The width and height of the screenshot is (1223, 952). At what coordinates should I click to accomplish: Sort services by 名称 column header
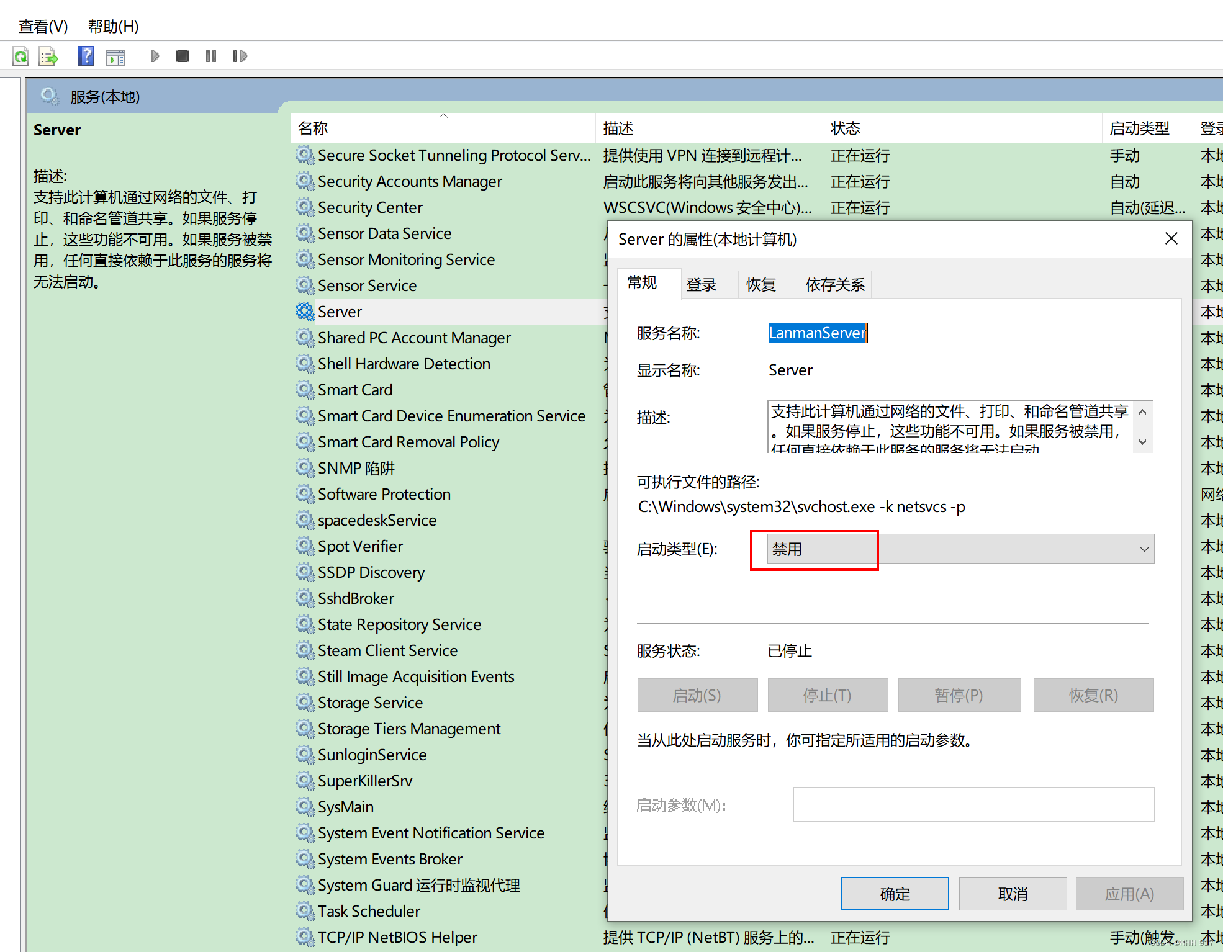[x=313, y=128]
